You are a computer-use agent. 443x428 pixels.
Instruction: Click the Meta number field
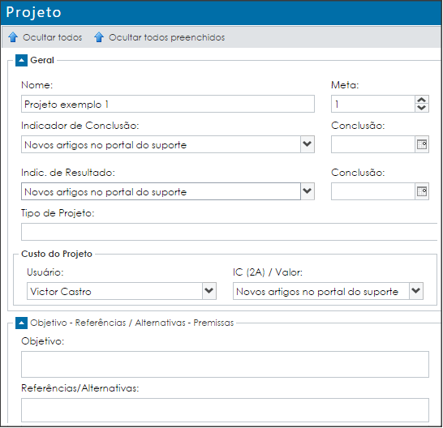(373, 104)
